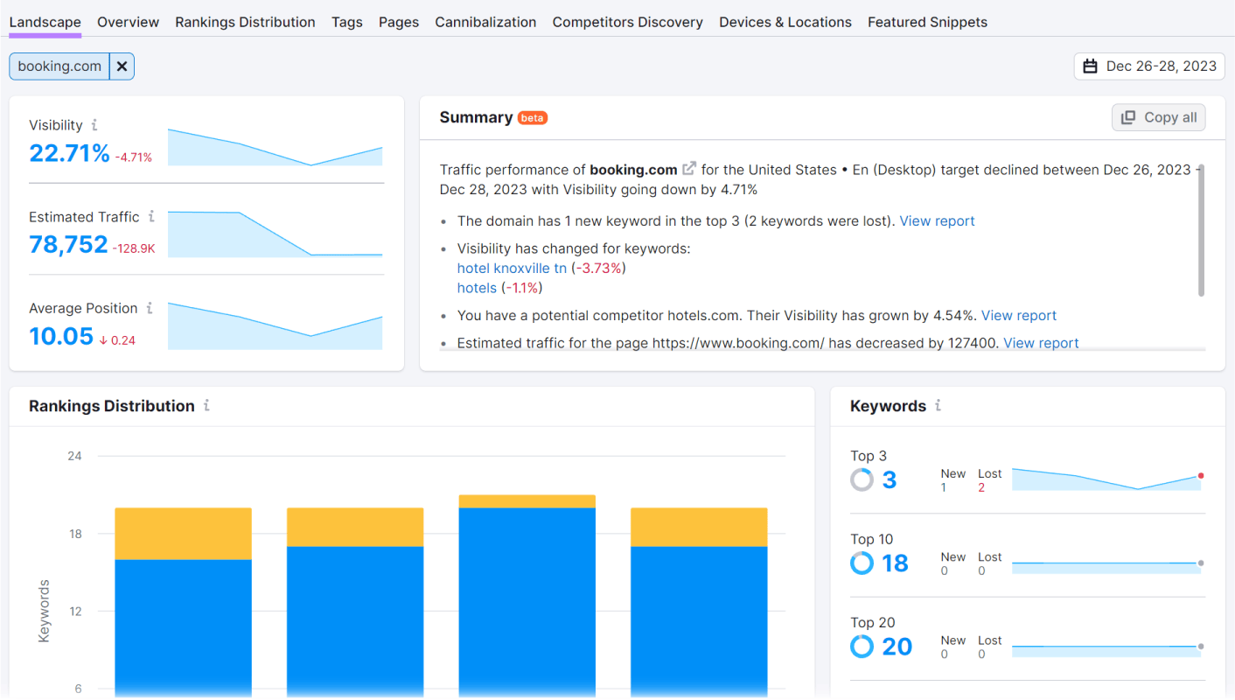Viewport: 1235px width, 700px height.
Task: Open the Competitors Discovery tab
Action: point(627,22)
